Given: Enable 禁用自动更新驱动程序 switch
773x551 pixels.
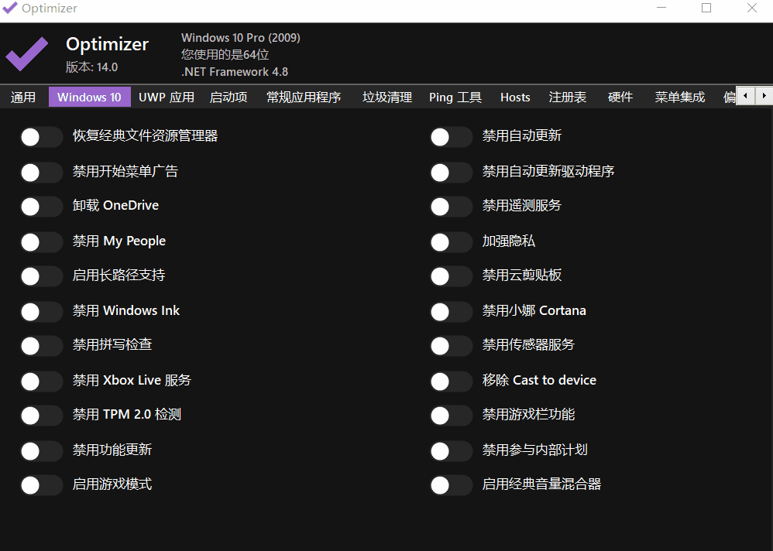Looking at the screenshot, I should tap(451, 173).
